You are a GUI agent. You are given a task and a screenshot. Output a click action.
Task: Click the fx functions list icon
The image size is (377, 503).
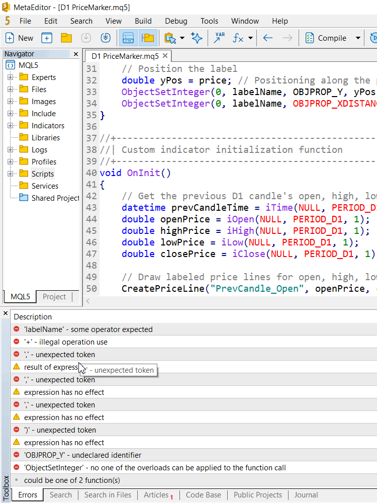[x=238, y=38]
